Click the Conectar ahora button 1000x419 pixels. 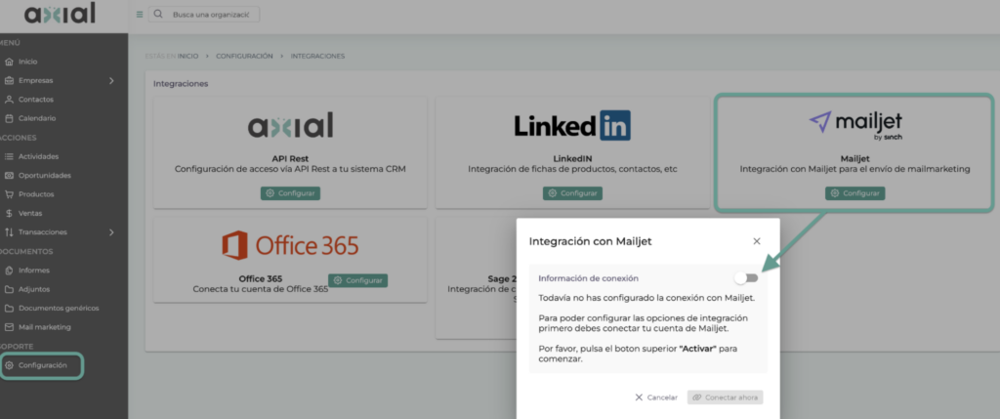coord(726,398)
